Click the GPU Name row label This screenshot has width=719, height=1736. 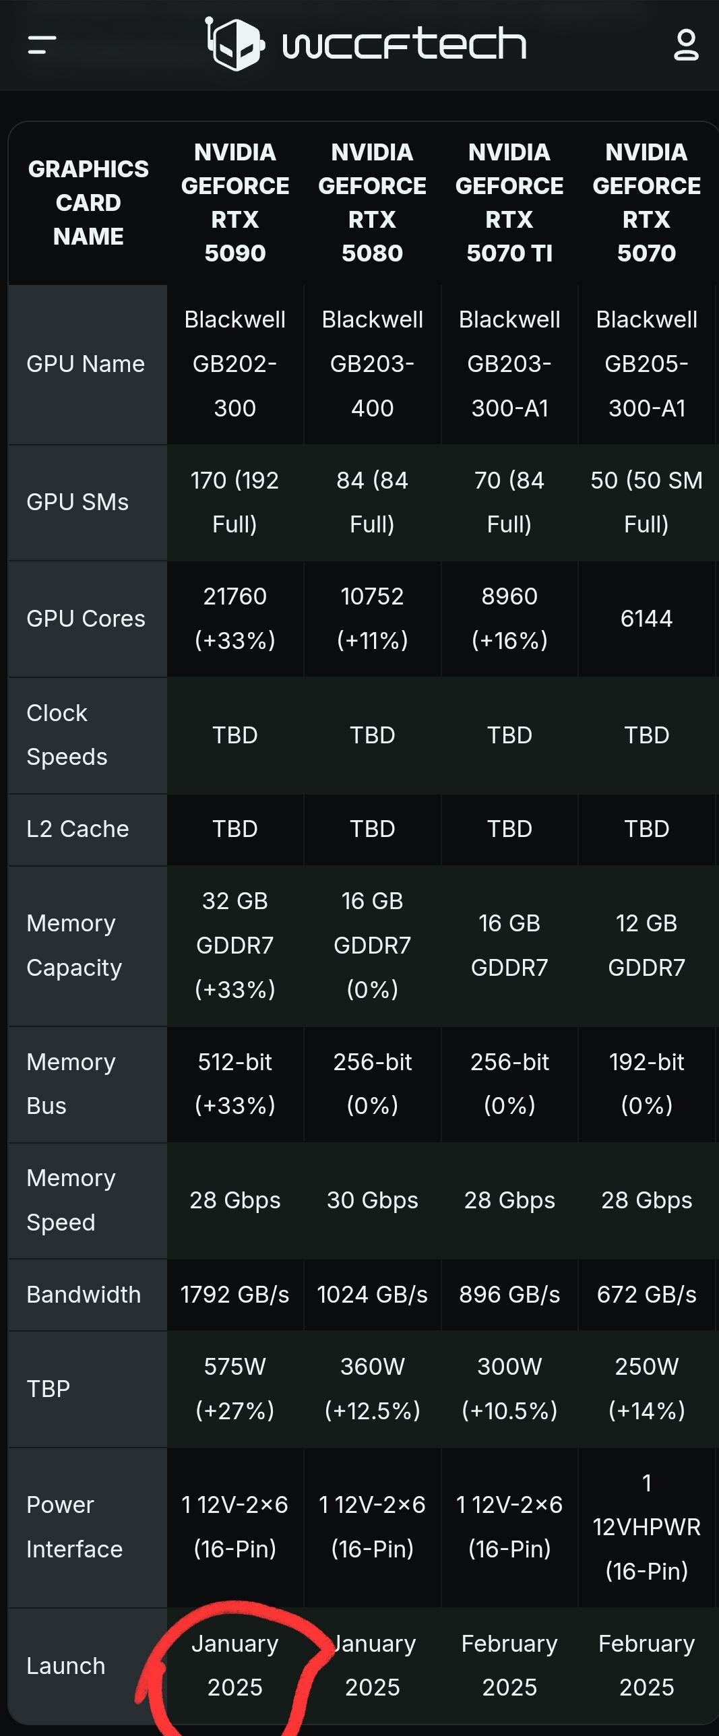[x=86, y=364]
